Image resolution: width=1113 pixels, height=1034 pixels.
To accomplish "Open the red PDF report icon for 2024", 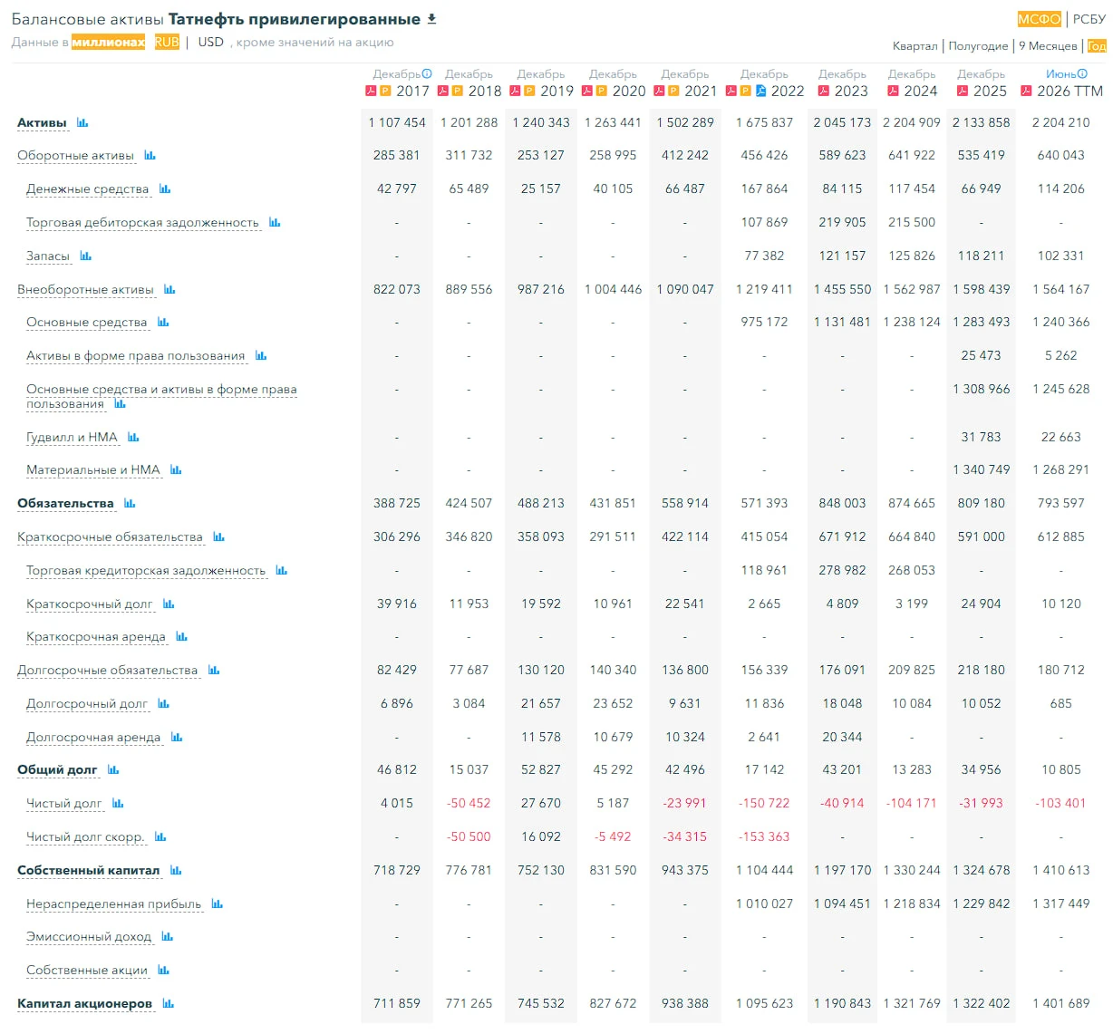I will click(x=894, y=91).
